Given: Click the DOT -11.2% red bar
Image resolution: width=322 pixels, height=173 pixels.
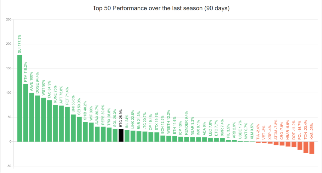Looking at the screenshot, I should point(294,144).
